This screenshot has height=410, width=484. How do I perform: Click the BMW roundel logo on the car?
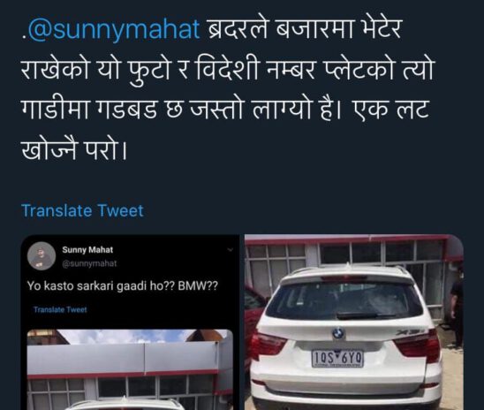[x=338, y=333]
